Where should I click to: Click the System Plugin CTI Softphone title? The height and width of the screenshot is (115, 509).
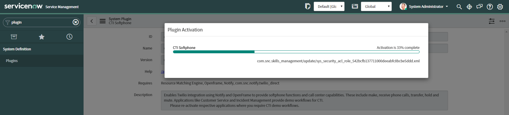[x=120, y=21]
